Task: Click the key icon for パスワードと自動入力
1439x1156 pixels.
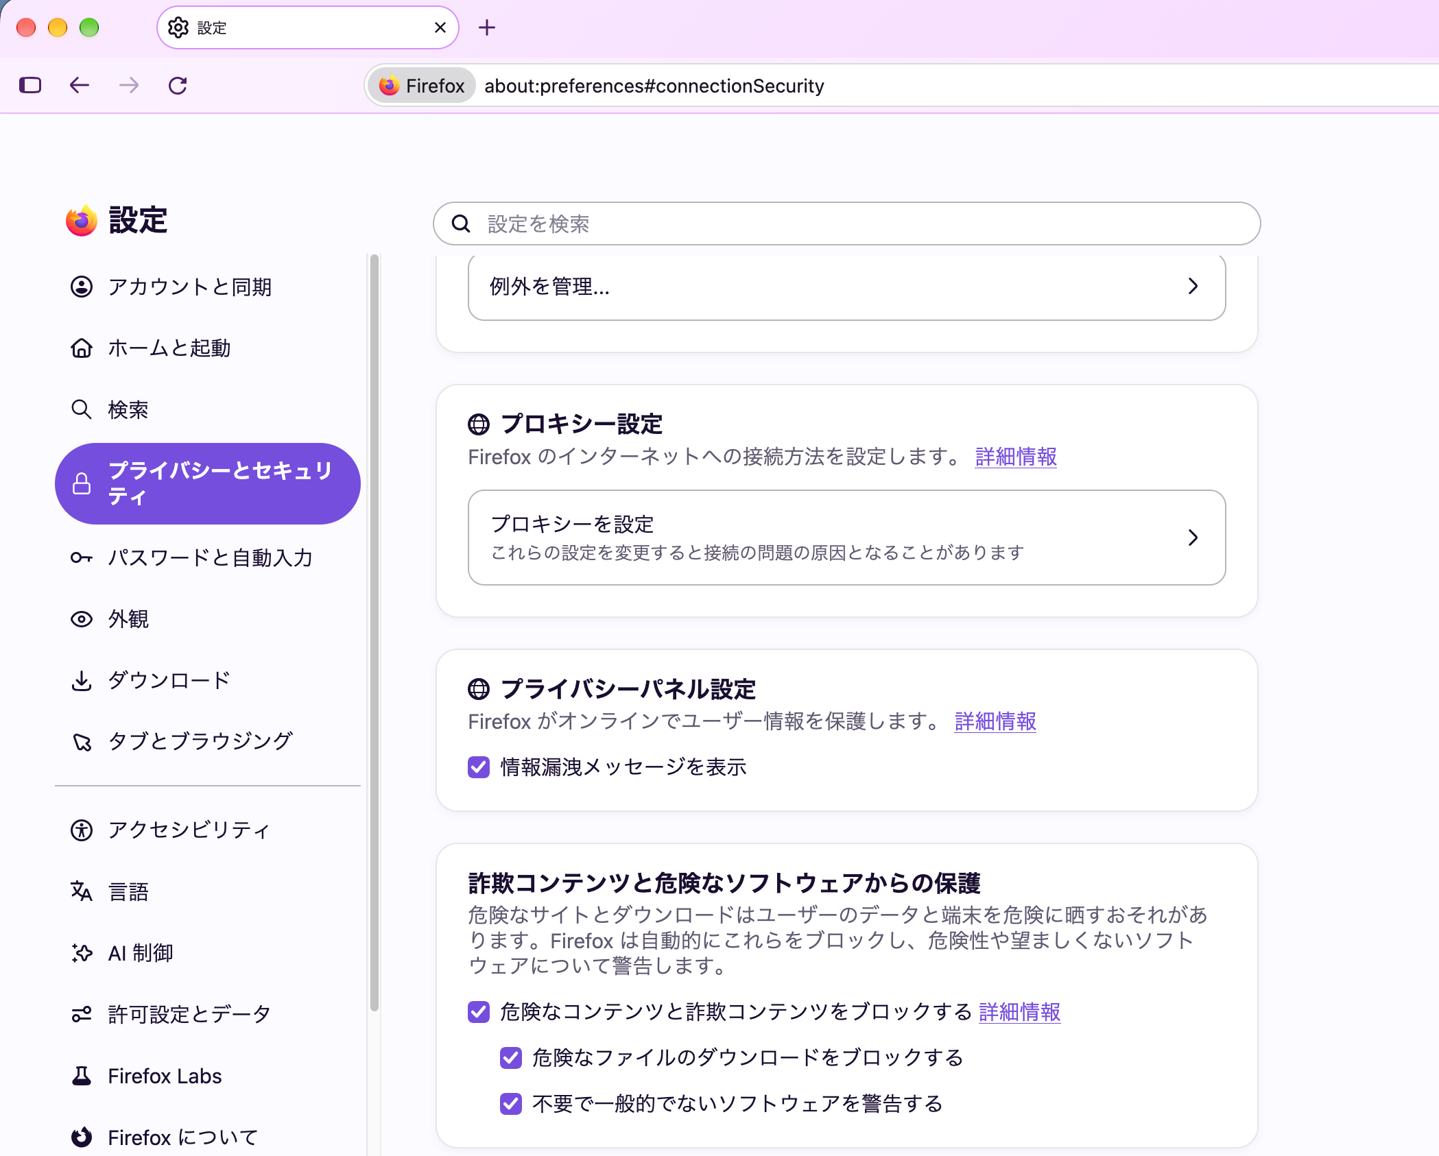Action: point(82,557)
